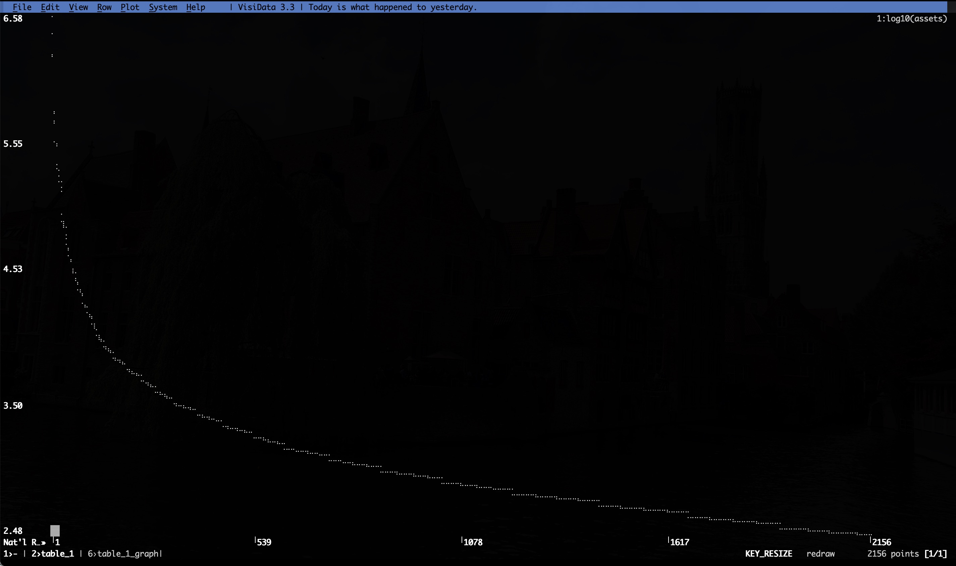956x566 pixels.
Task: Click the '2.48' y-axis label
Action: point(13,530)
